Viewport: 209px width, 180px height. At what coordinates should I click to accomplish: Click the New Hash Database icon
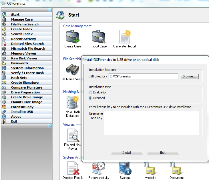(x=73, y=103)
